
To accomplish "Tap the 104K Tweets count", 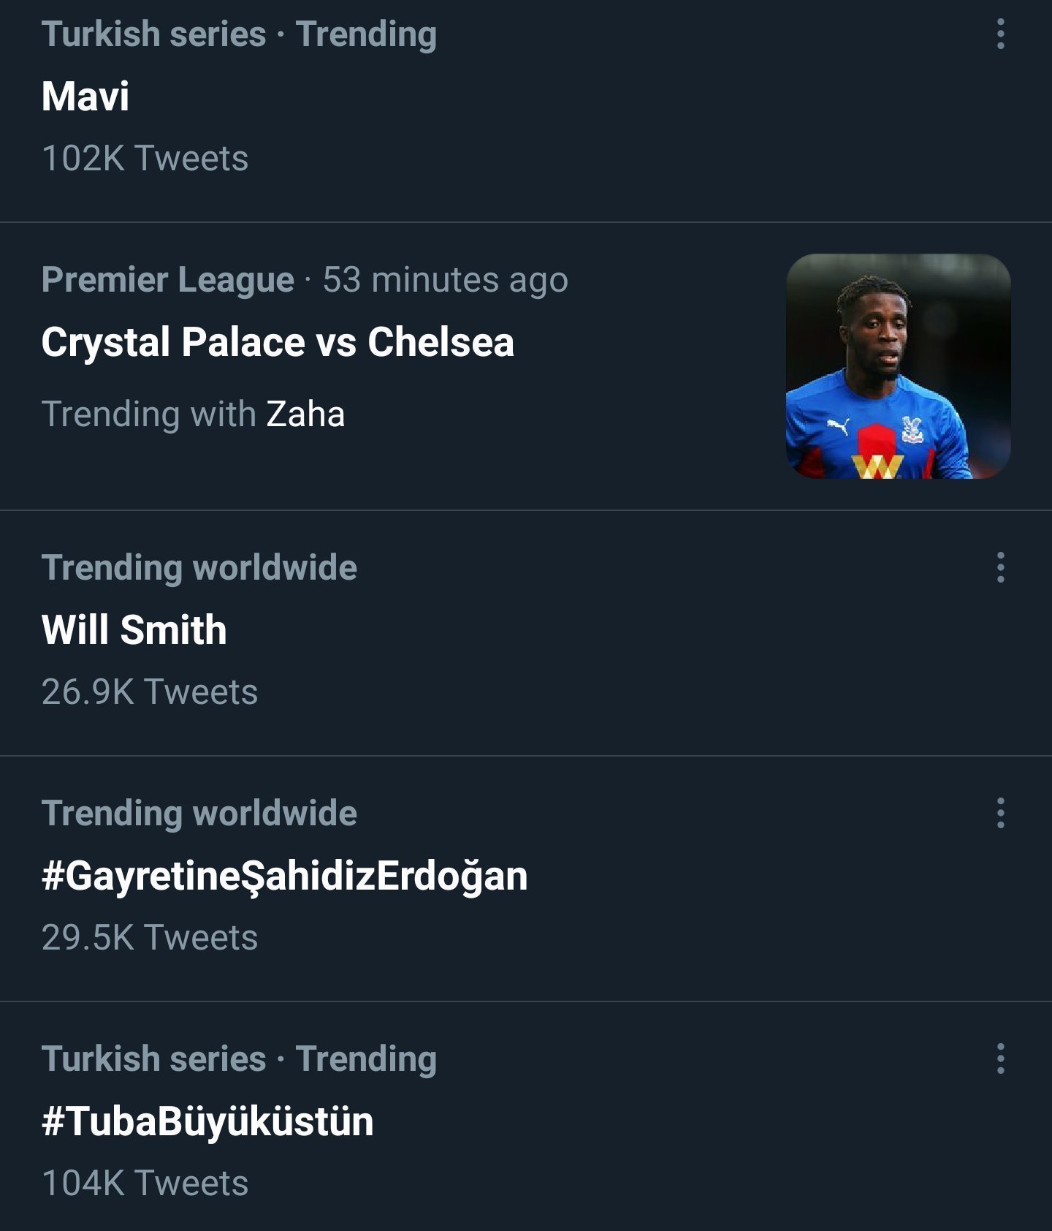I will click(145, 1183).
